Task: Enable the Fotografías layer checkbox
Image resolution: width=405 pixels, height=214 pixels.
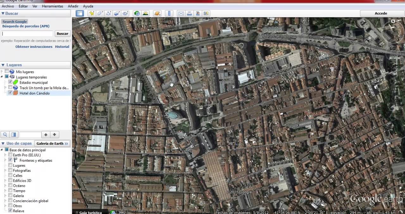Action: (10, 170)
